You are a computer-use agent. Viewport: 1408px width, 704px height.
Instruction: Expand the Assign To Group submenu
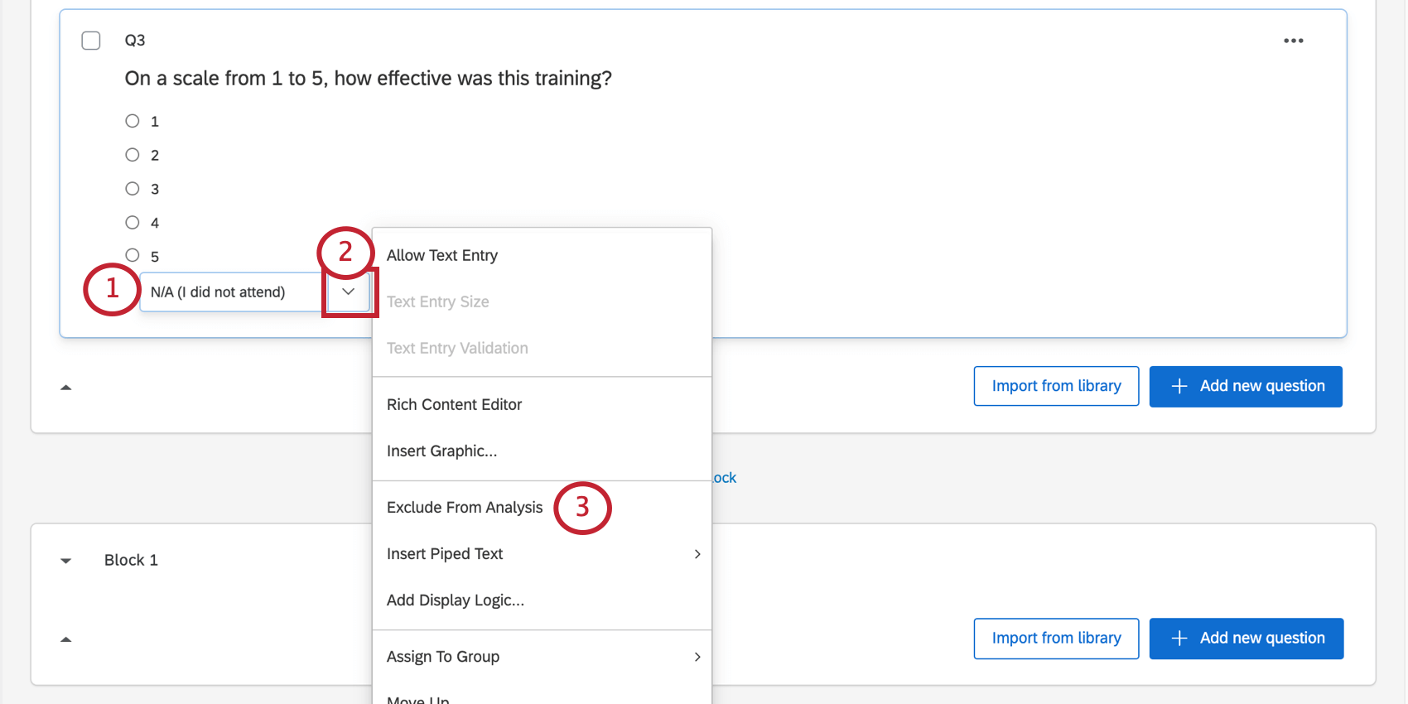click(x=542, y=656)
